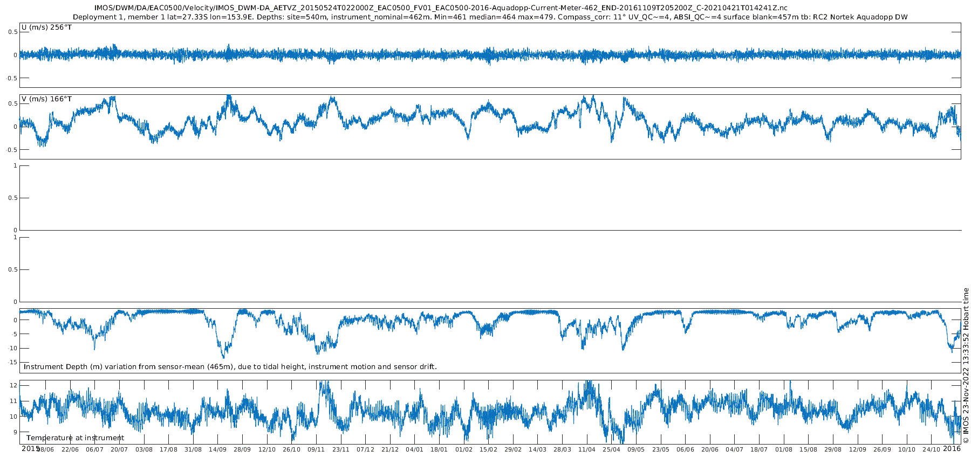Click the '04/07' date tick

[734, 450]
